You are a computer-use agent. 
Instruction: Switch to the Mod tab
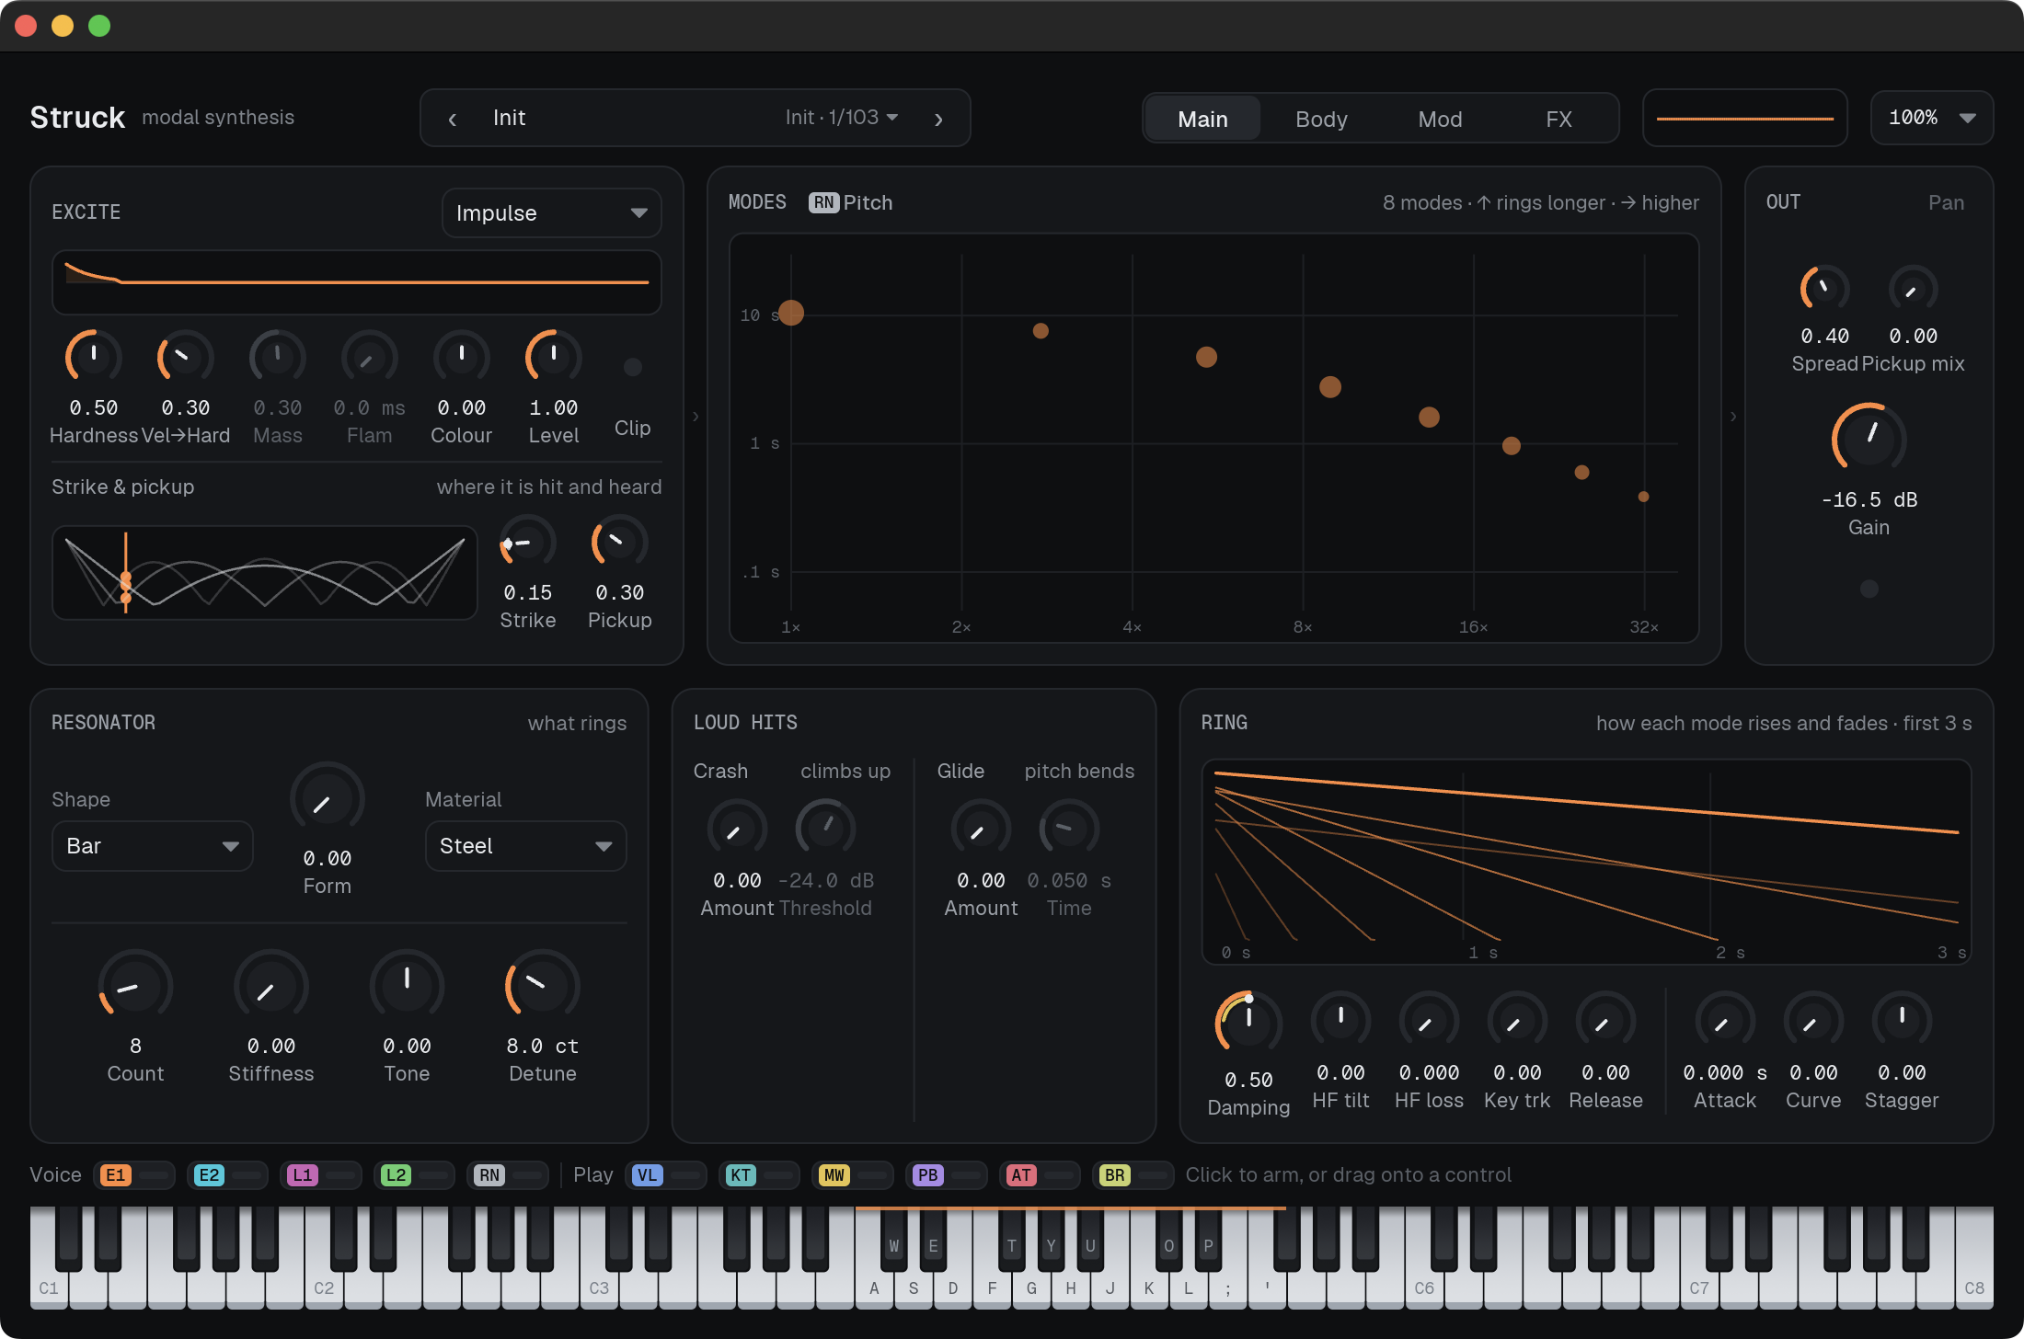tap(1440, 119)
